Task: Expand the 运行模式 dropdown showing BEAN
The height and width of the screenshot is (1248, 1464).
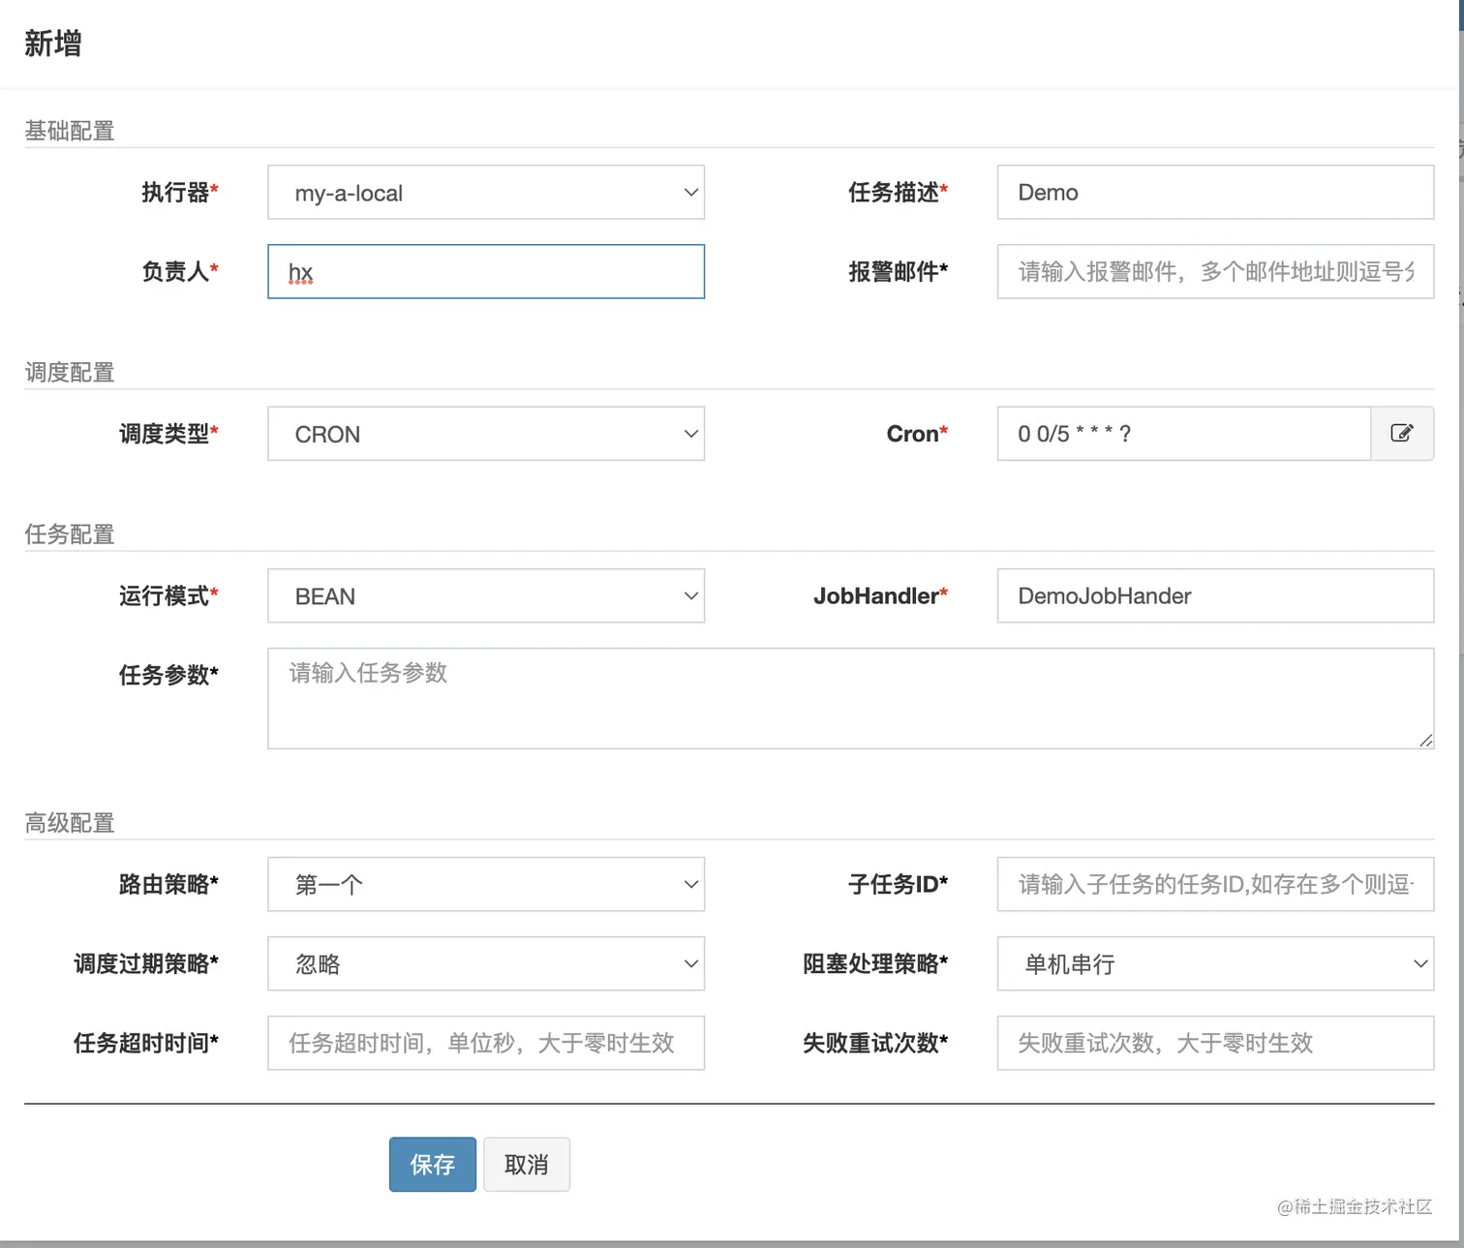Action: point(486,595)
